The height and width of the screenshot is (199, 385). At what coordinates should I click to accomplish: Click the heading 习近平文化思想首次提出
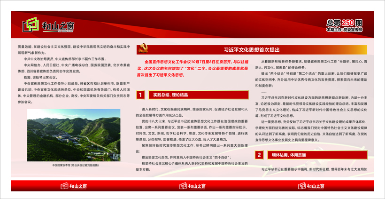click(x=252, y=50)
